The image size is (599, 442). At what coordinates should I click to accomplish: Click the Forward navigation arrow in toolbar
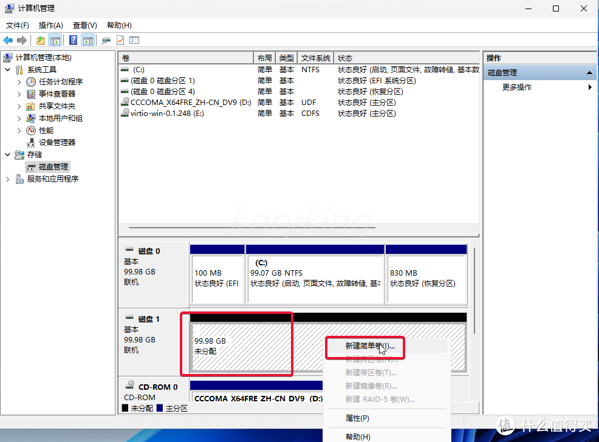[23, 40]
